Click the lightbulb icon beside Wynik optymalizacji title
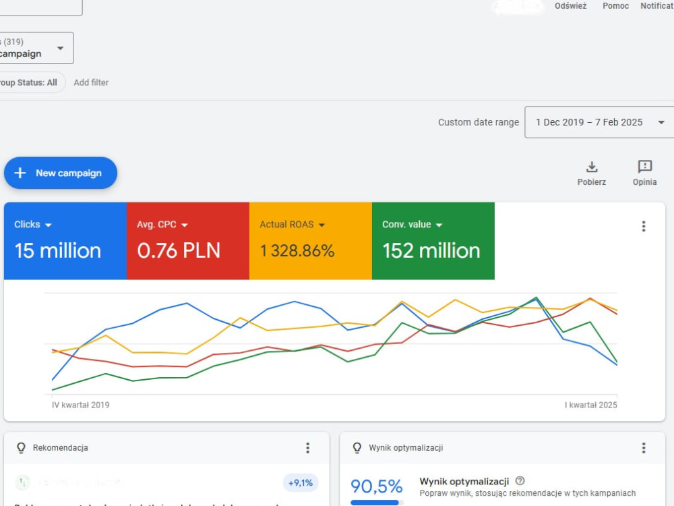Screen dimensions: 674x506 [x=357, y=448]
